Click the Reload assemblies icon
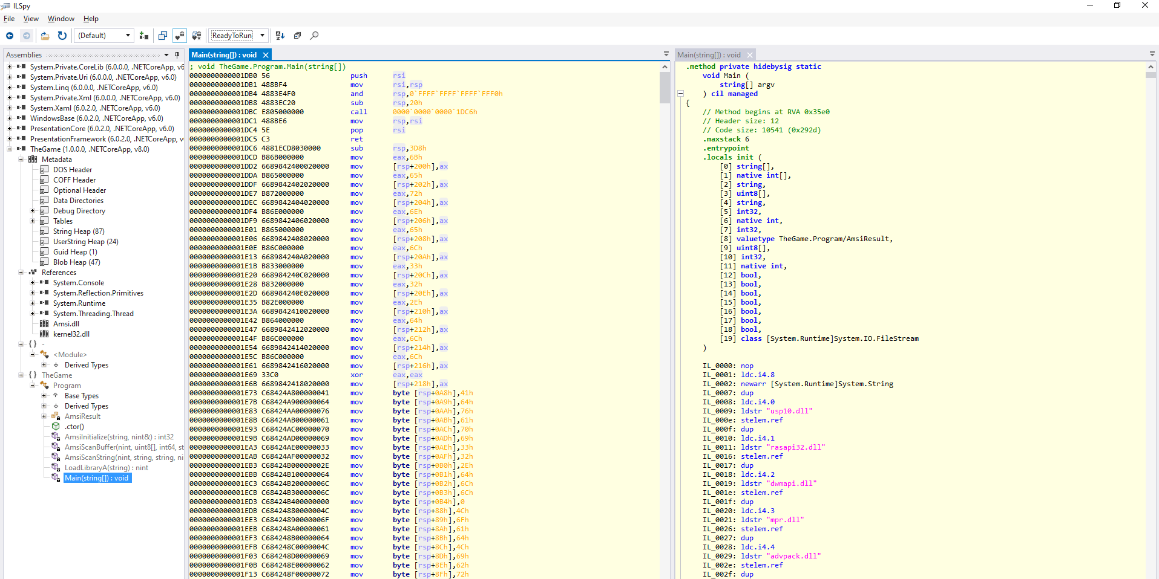This screenshot has width=1159, height=579. tap(62, 36)
